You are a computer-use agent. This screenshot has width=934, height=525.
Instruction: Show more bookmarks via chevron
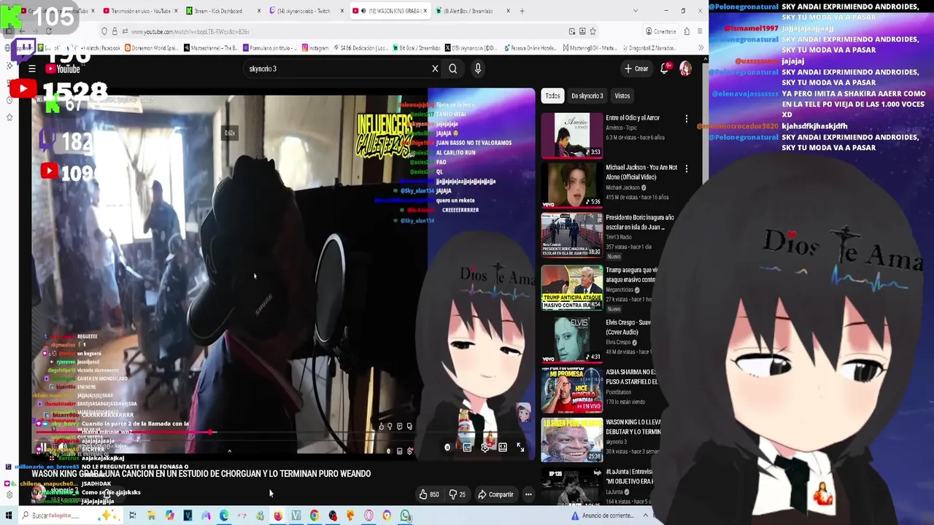click(700, 48)
